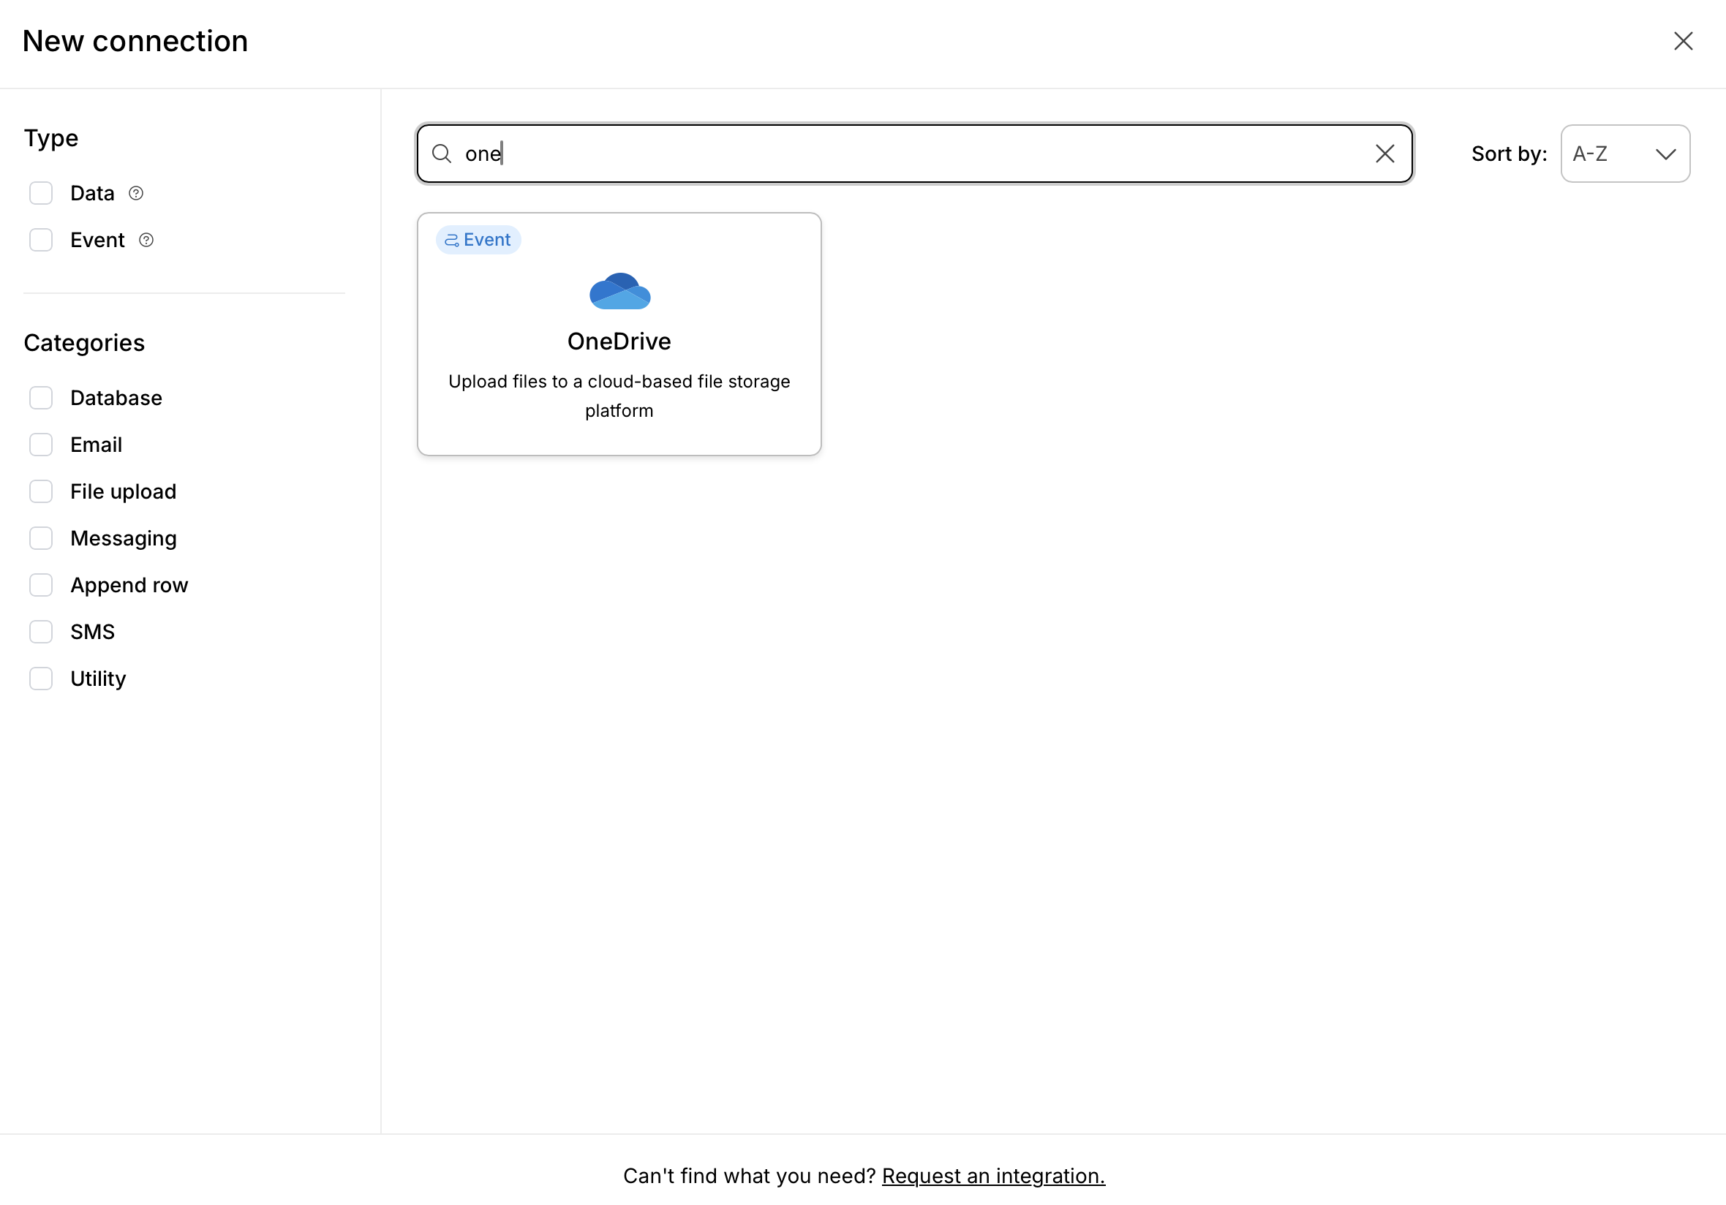Screen dimensions: 1726x1205
Task: Open the Request an integration link
Action: 993,1176
